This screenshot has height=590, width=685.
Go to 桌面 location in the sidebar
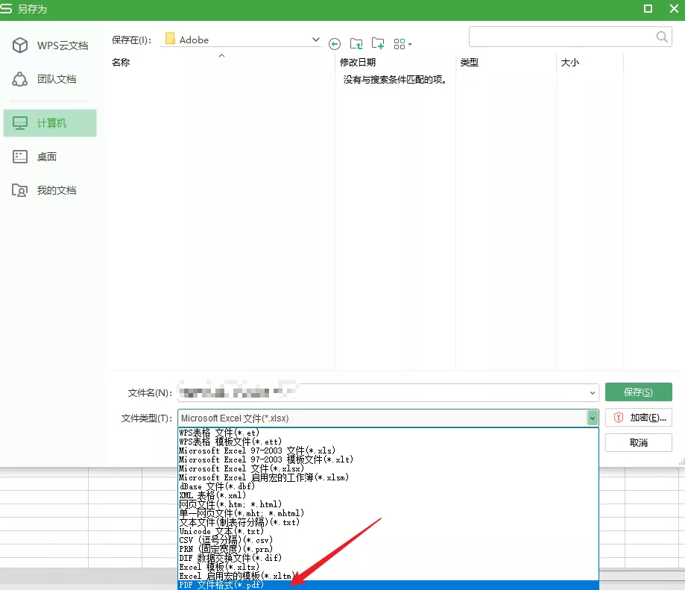tap(50, 157)
